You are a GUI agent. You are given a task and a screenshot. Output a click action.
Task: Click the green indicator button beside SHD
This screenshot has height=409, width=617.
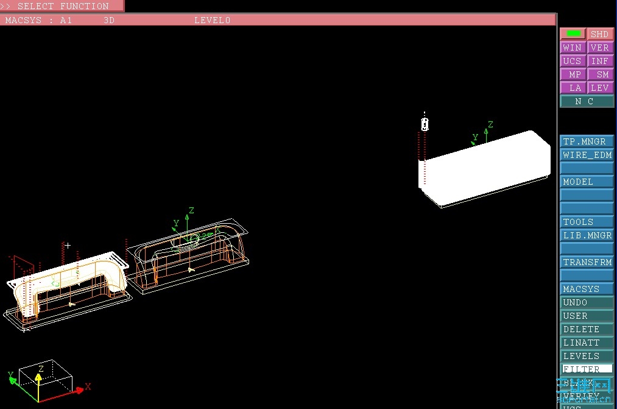573,34
